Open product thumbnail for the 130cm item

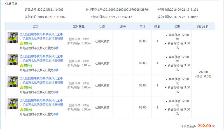click(x=13, y=104)
